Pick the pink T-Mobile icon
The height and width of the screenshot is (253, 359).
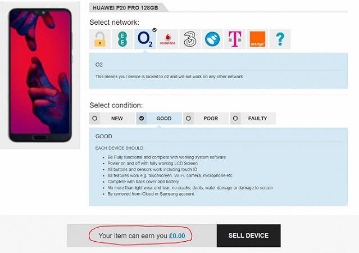[235, 39]
